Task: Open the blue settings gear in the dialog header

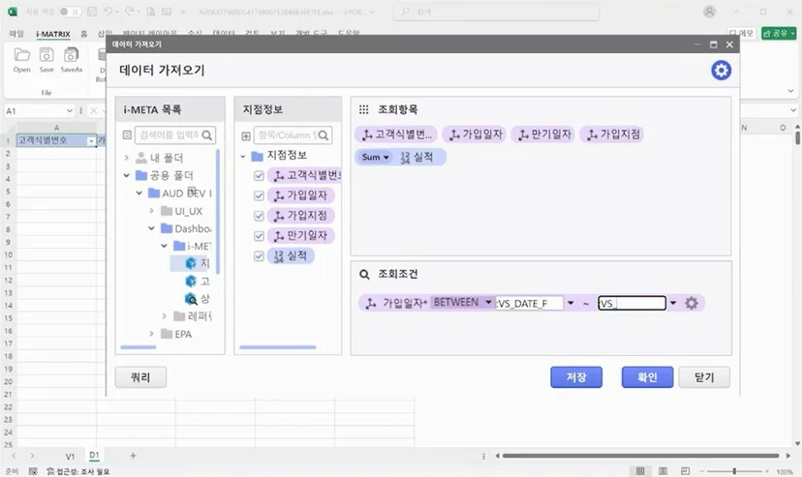Action: point(721,71)
